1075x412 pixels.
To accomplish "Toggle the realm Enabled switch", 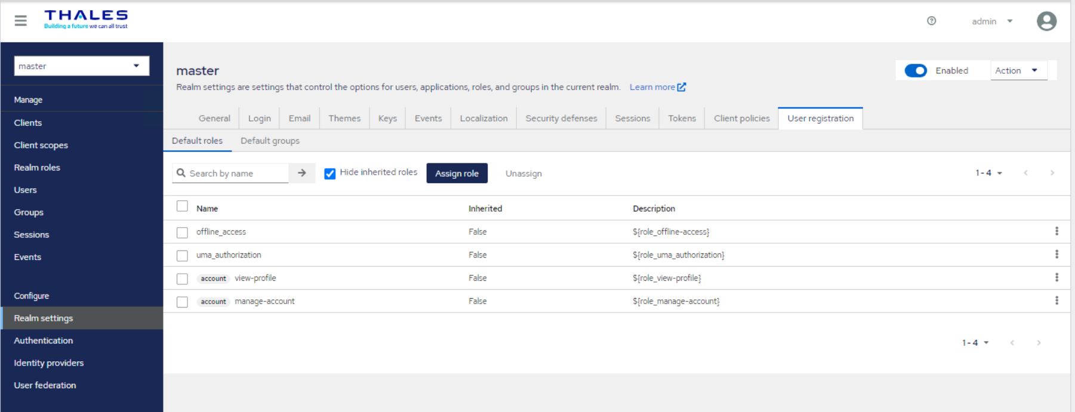I will [916, 71].
